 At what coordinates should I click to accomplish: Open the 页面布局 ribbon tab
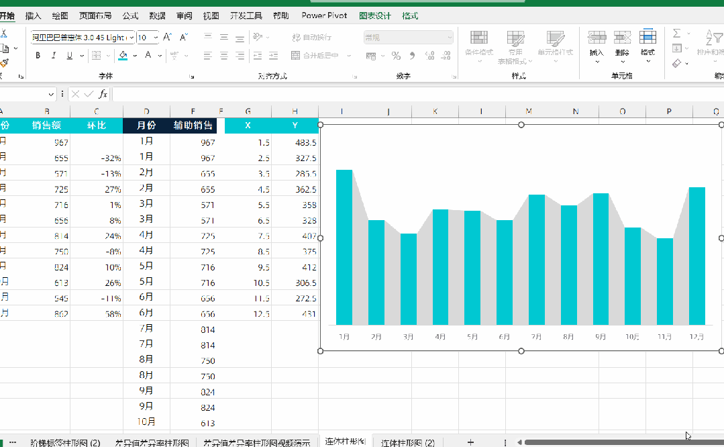pos(95,15)
